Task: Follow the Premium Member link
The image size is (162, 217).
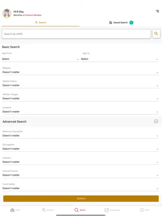Action: 33,15
